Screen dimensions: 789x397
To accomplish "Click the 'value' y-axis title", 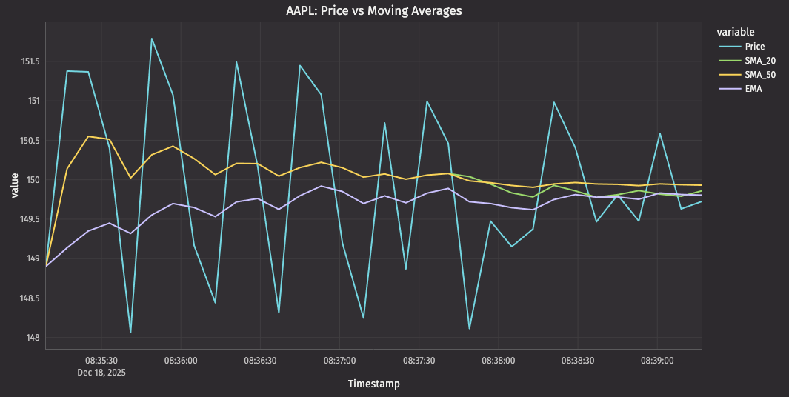I will pos(14,185).
